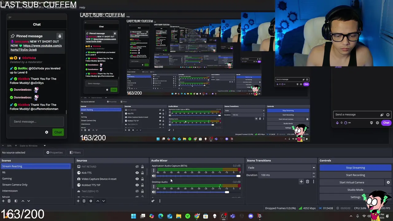Open Windows Start button on taskbar
The image size is (393, 221).
click(x=134, y=216)
